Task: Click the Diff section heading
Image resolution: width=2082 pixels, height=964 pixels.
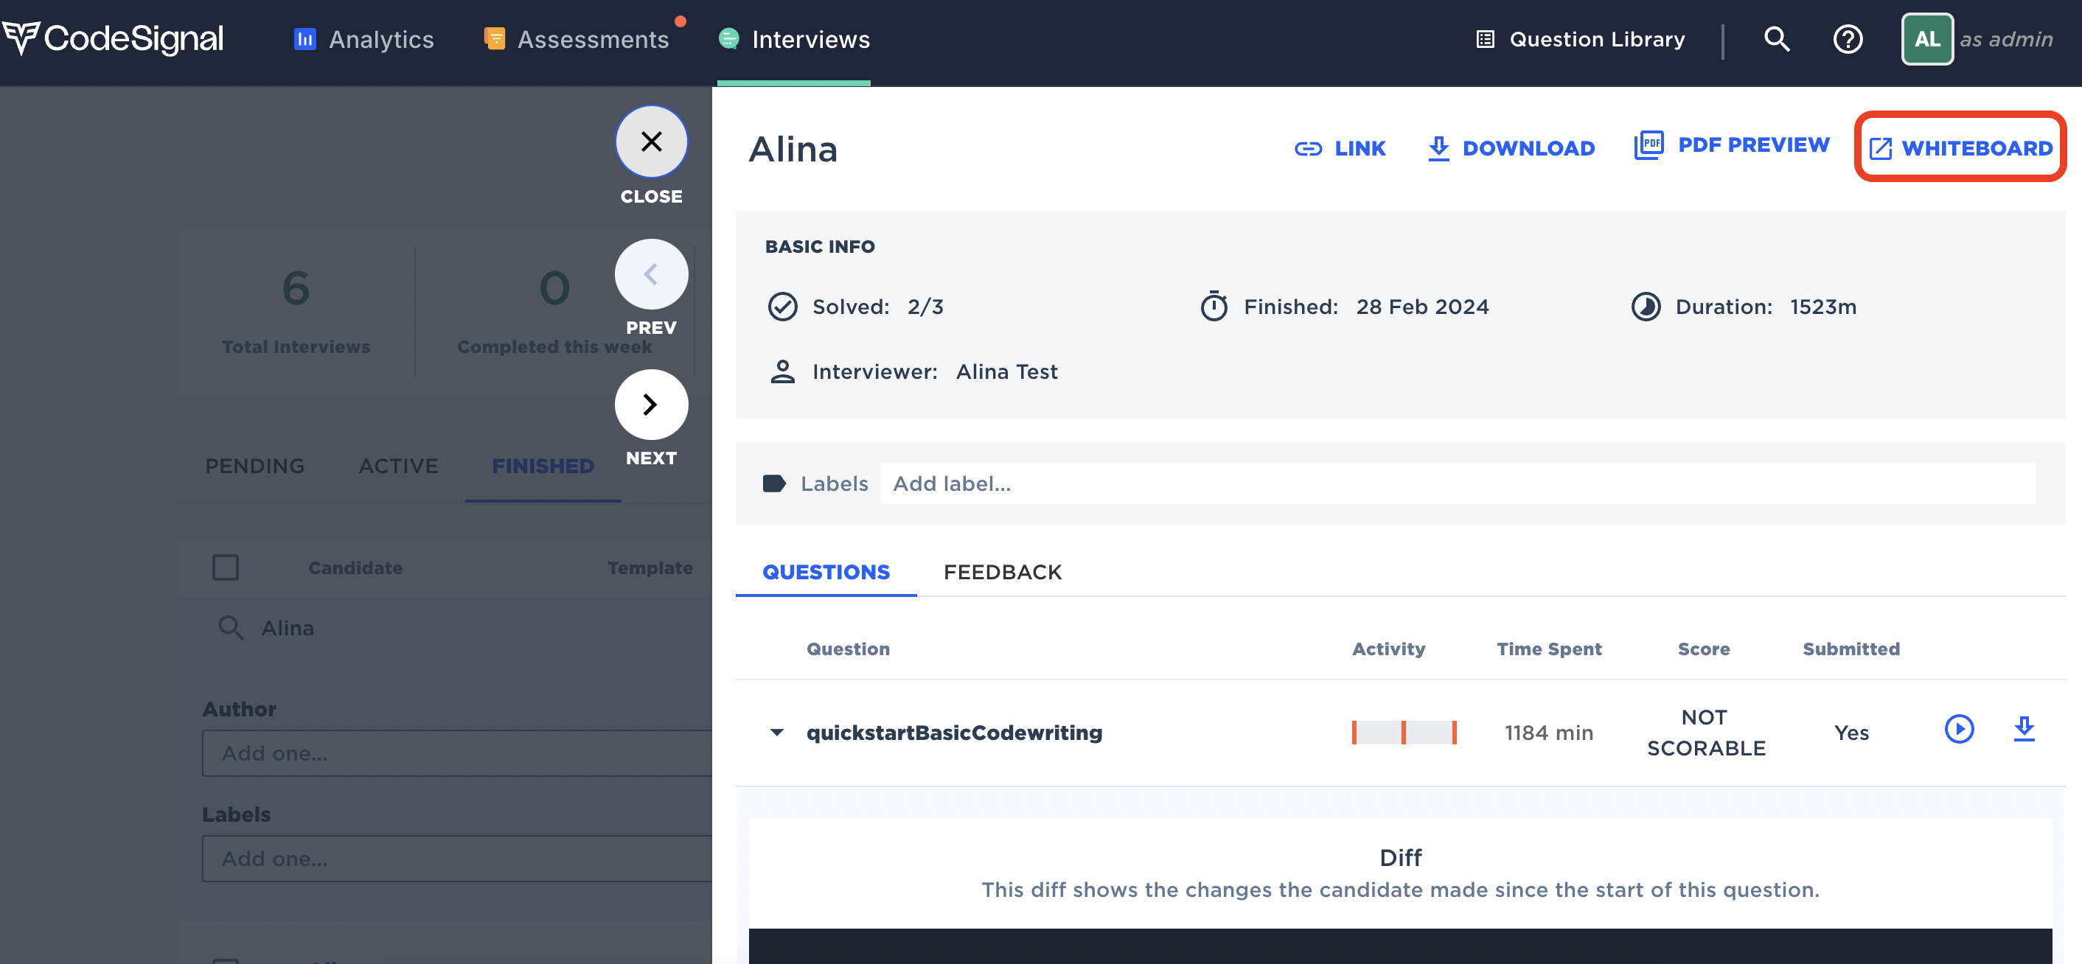Action: 1400,857
